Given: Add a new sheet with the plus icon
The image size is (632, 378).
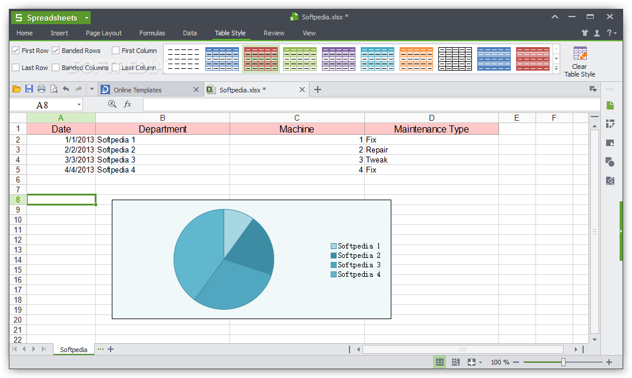Looking at the screenshot, I should 111,349.
